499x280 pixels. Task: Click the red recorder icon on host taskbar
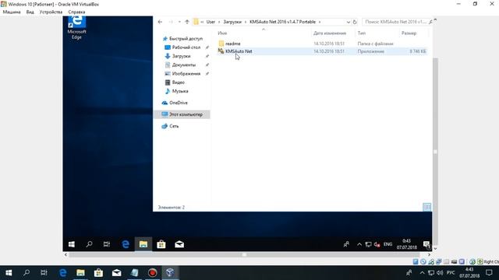tap(153, 273)
